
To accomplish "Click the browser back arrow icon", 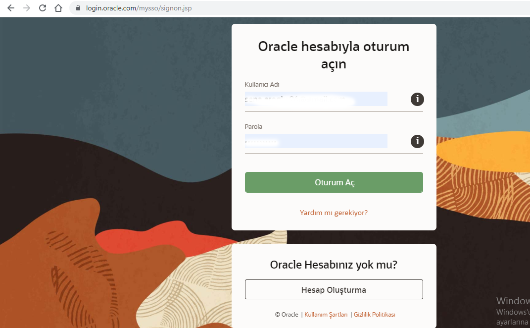I will click(10, 8).
